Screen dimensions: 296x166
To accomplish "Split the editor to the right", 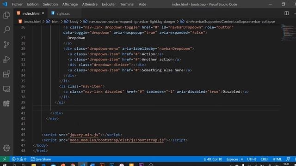I will (x=286, y=13).
